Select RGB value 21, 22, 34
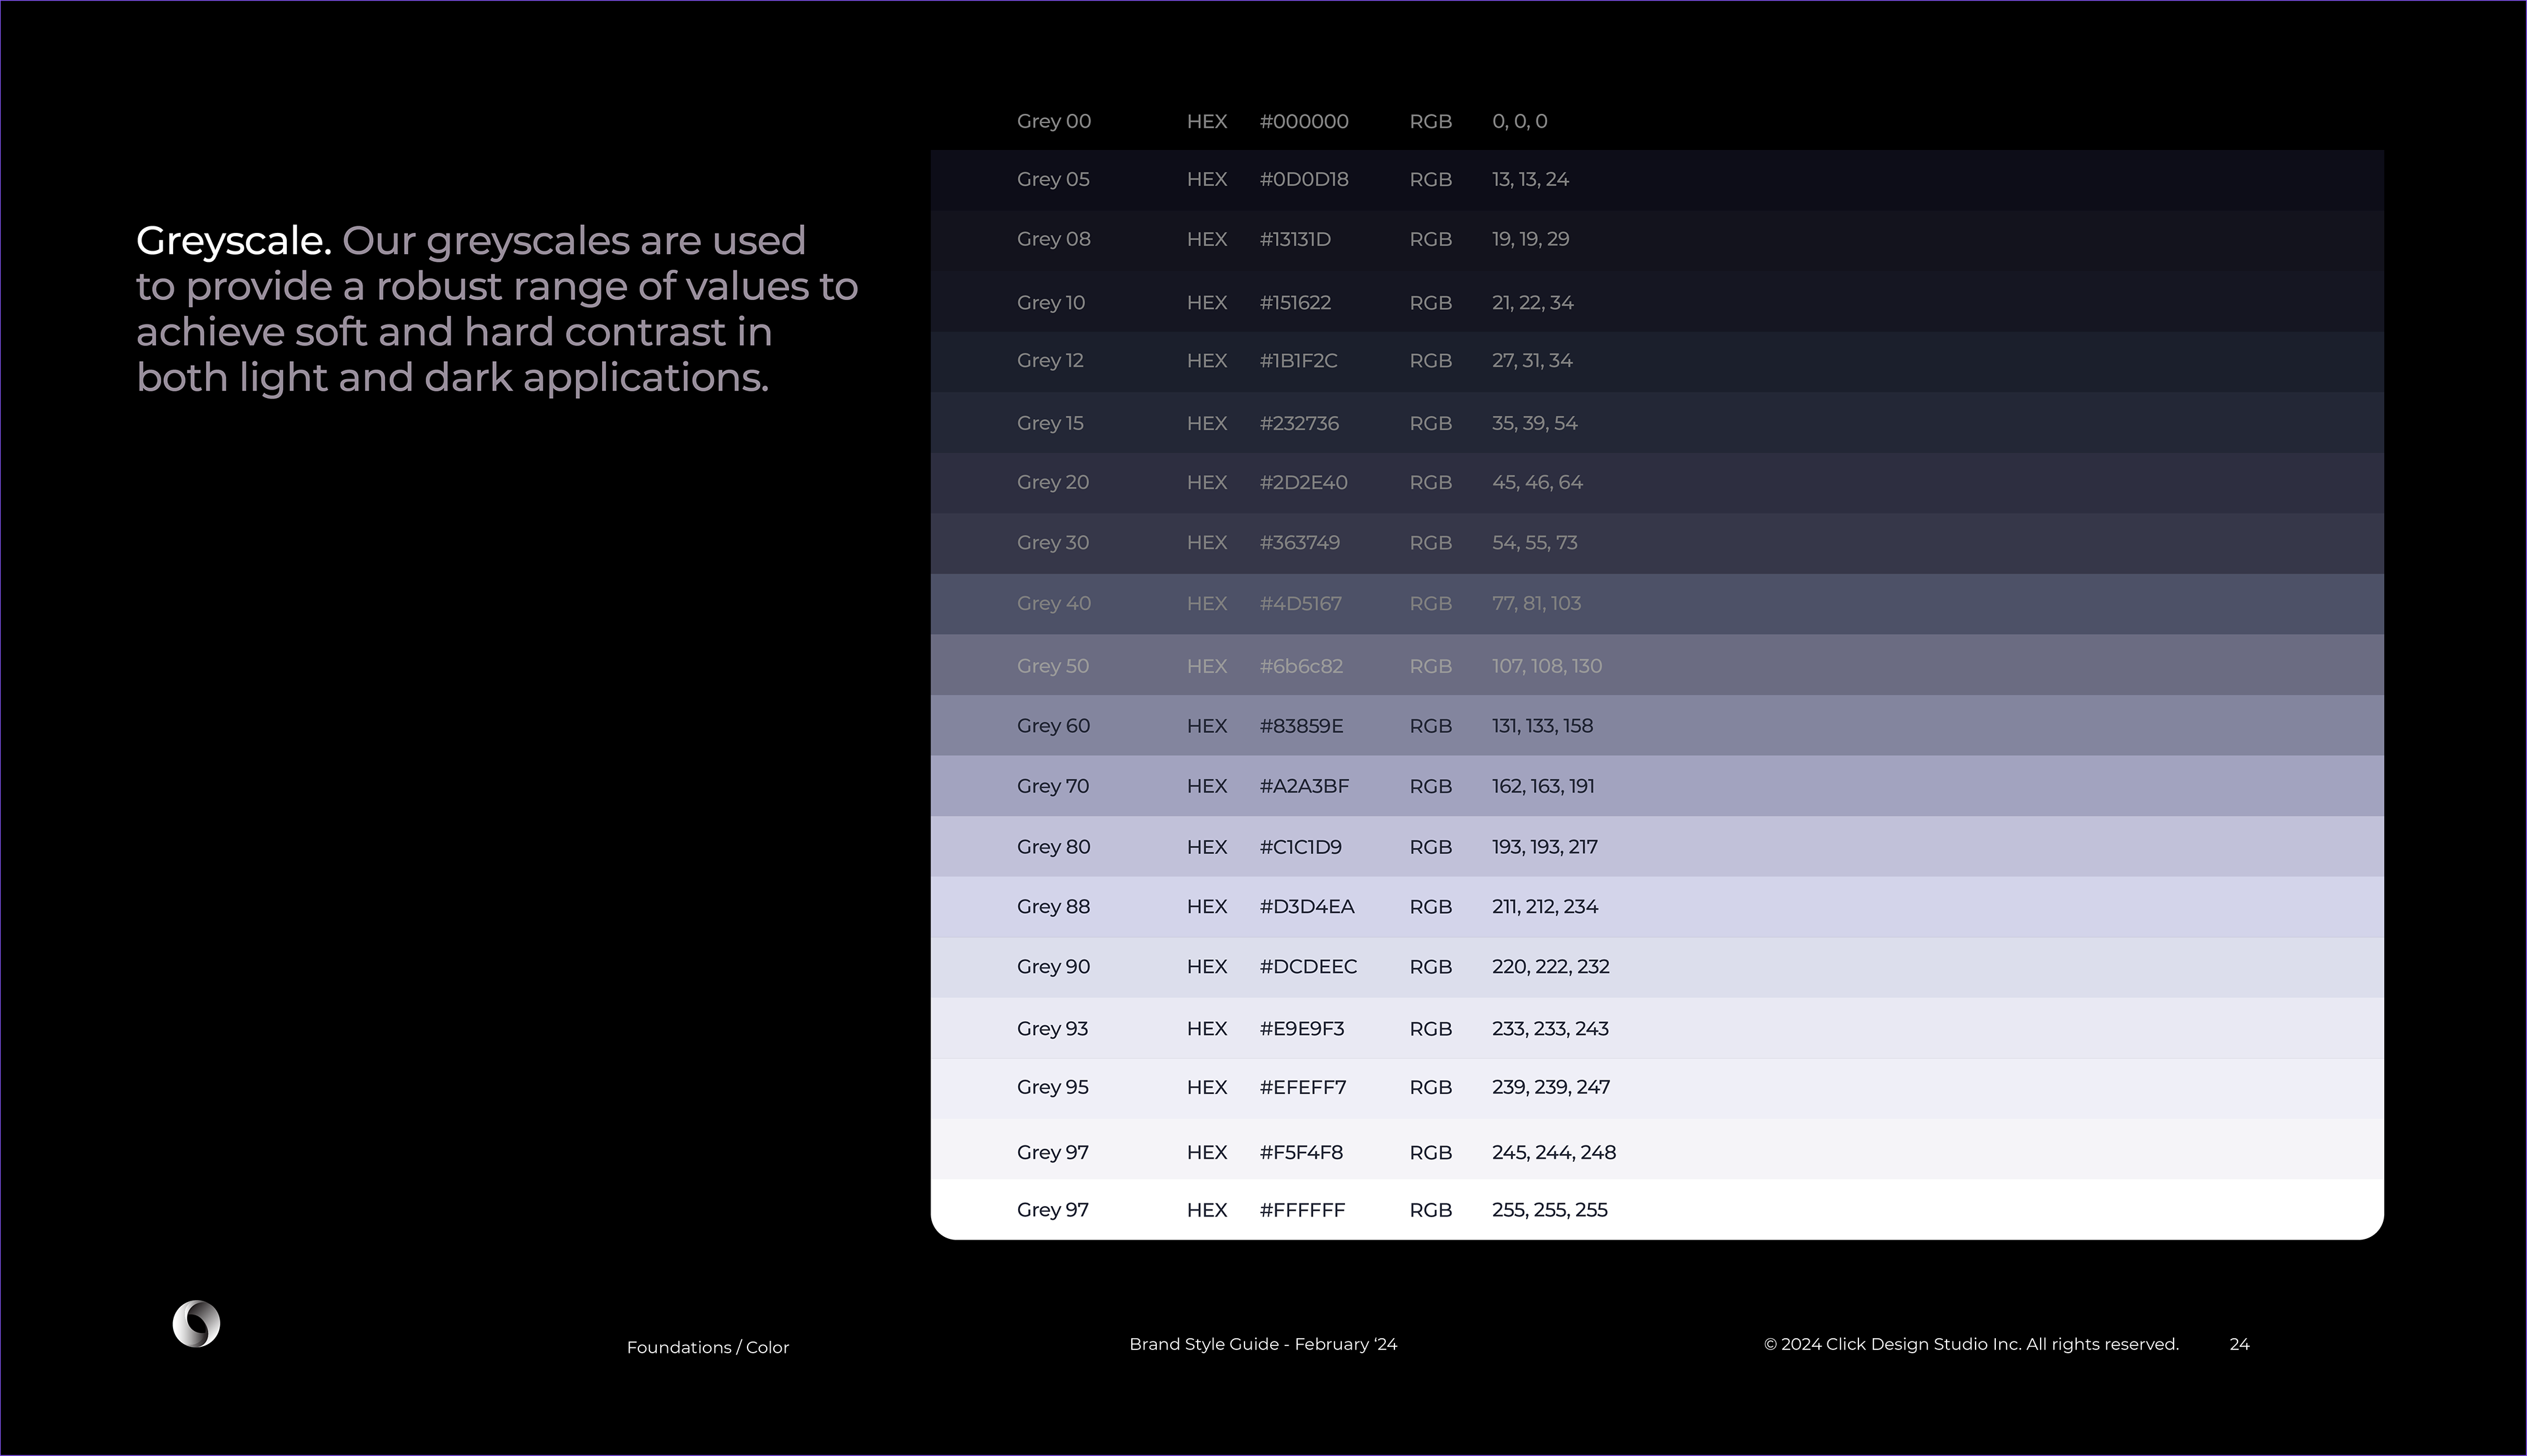 (1533, 302)
